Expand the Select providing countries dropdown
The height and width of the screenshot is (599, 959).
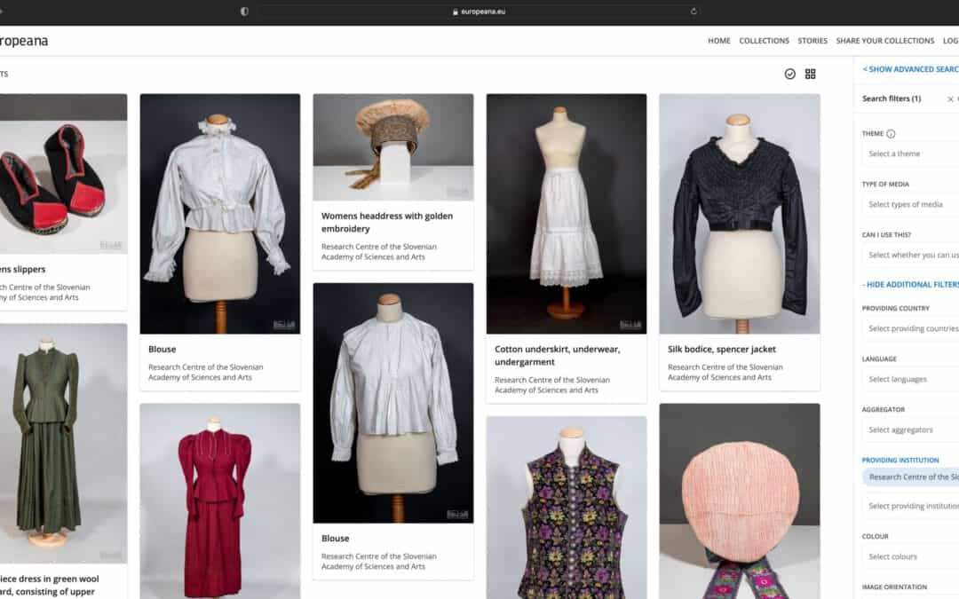pos(911,328)
